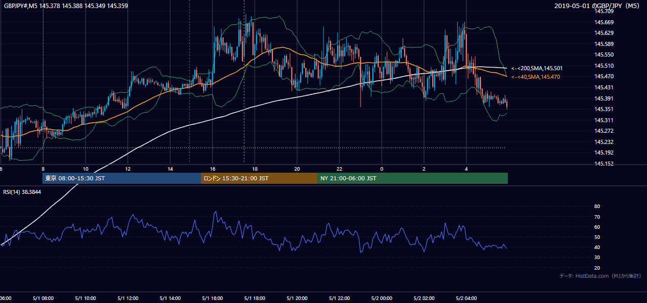This screenshot has width=647, height=303.
Task: Click the RSI 60 level label
Action: (597, 227)
